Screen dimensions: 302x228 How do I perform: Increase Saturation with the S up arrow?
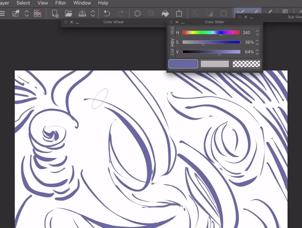point(257,40)
